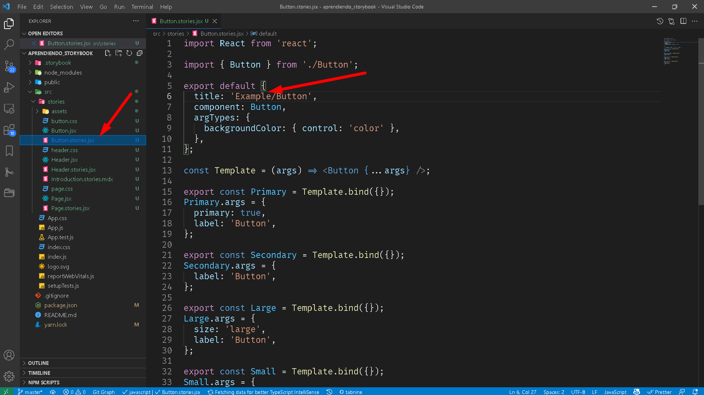Select the Button.stories.jsx editor tab
Screen dimensions: 704x395
coord(181,21)
